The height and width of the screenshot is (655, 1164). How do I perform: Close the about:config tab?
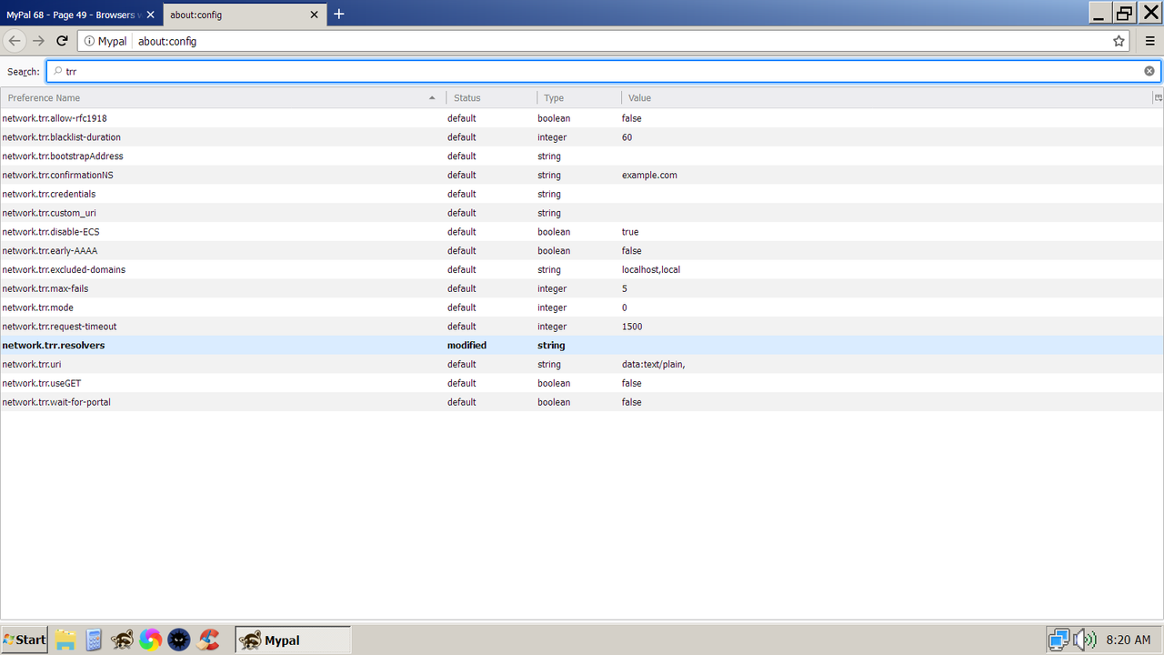tap(315, 15)
